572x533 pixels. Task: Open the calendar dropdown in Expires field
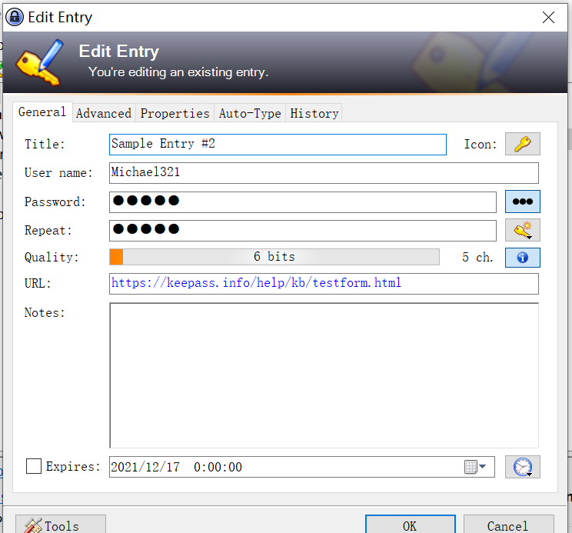pos(475,467)
